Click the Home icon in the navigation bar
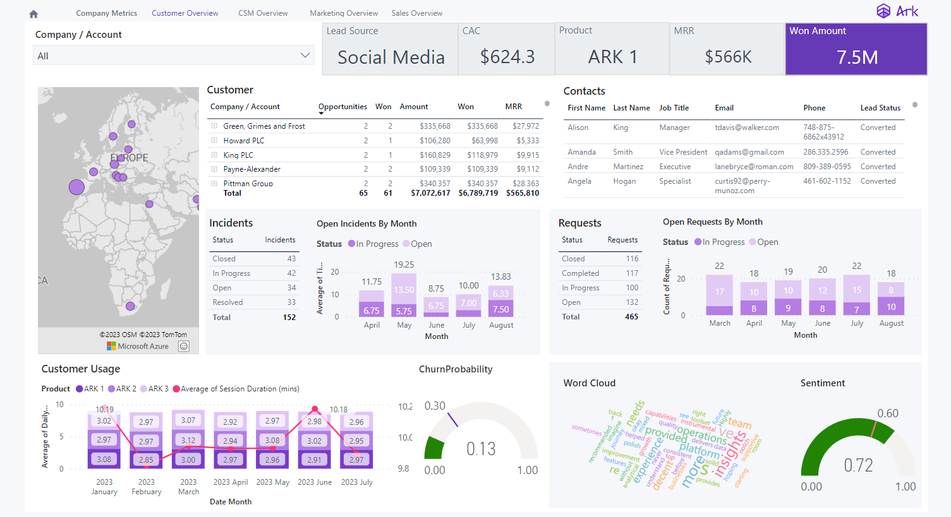The image size is (951, 517). [x=32, y=13]
